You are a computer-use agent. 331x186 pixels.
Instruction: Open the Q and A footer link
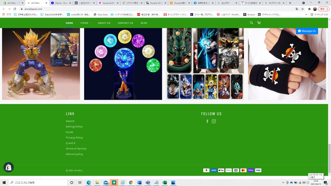coord(71,143)
